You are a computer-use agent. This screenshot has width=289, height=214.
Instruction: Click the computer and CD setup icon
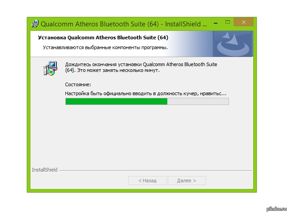click(50, 68)
